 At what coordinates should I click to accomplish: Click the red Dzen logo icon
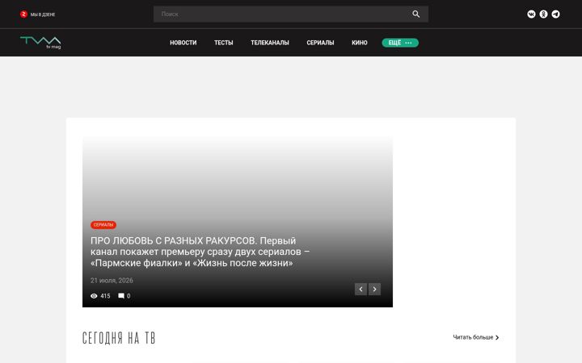(23, 14)
